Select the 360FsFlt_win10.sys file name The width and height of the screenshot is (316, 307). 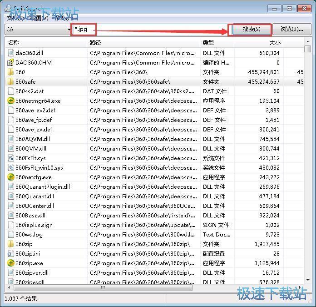coord(39,168)
